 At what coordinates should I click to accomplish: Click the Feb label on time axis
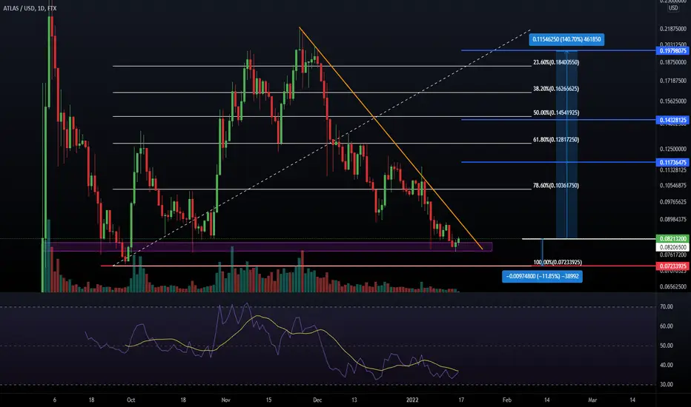pos(507,400)
